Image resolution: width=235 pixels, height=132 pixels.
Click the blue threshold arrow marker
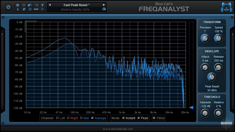pyautogui.click(x=191, y=107)
